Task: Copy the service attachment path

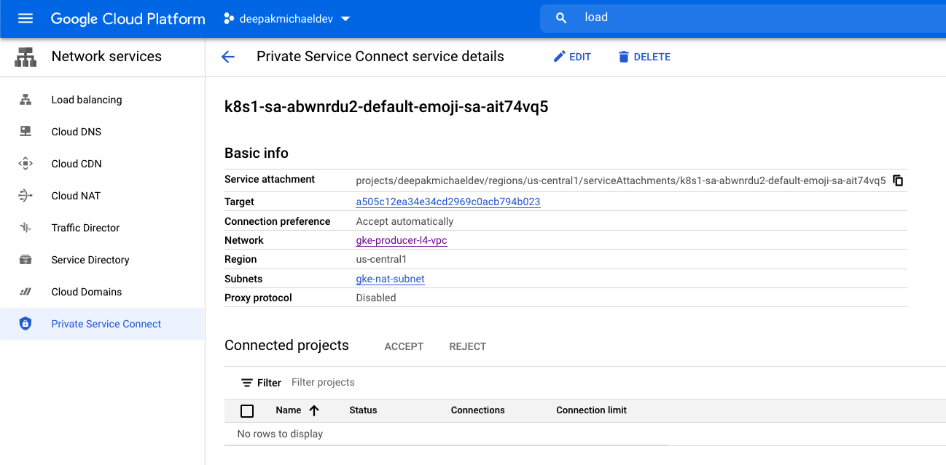Action: tap(898, 180)
